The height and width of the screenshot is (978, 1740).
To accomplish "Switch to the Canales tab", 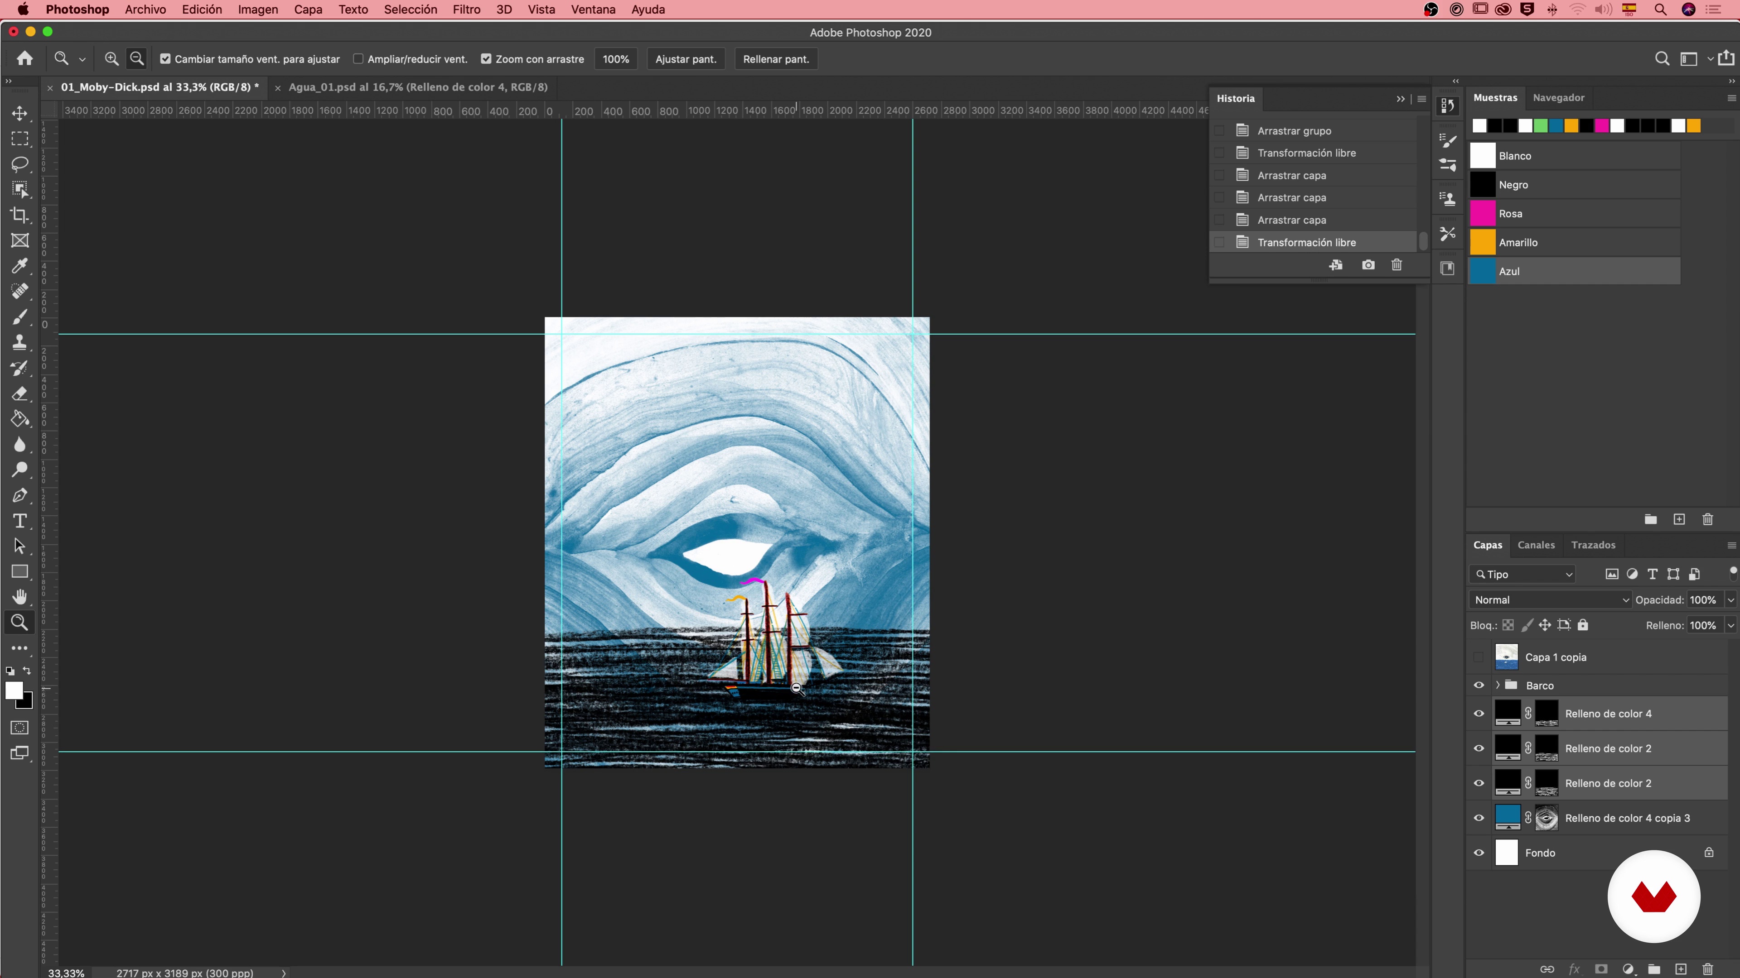I will 1535,545.
